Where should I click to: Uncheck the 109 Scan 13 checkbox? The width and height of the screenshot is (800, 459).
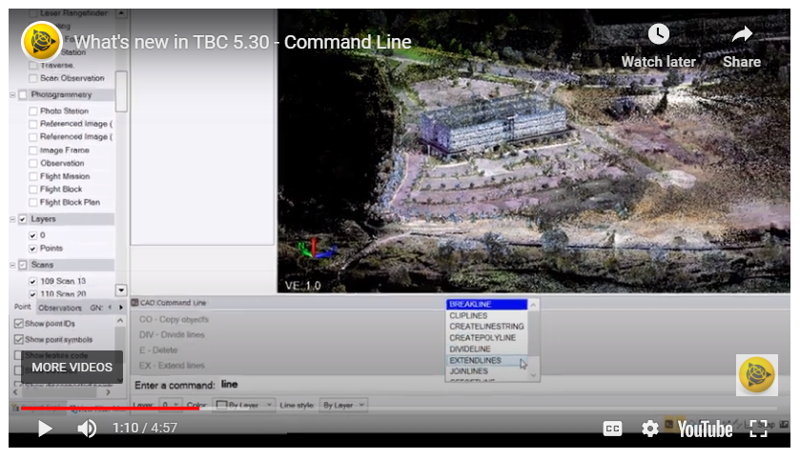tap(33, 281)
